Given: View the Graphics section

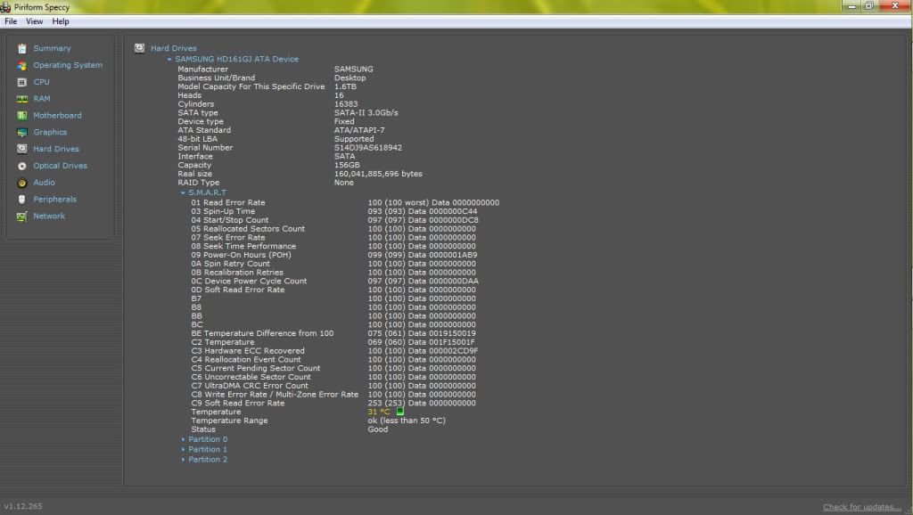Looking at the screenshot, I should tap(50, 133).
